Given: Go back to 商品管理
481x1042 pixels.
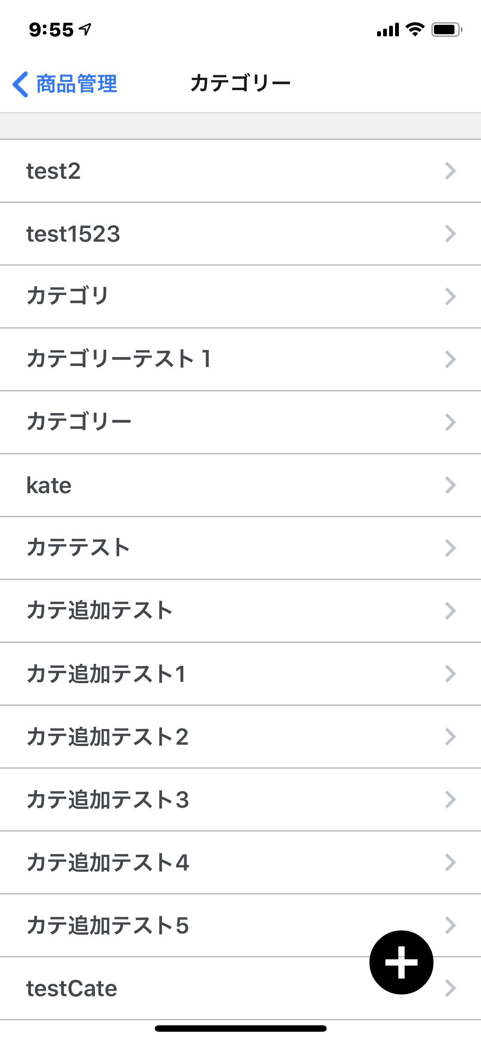Looking at the screenshot, I should click(x=76, y=84).
